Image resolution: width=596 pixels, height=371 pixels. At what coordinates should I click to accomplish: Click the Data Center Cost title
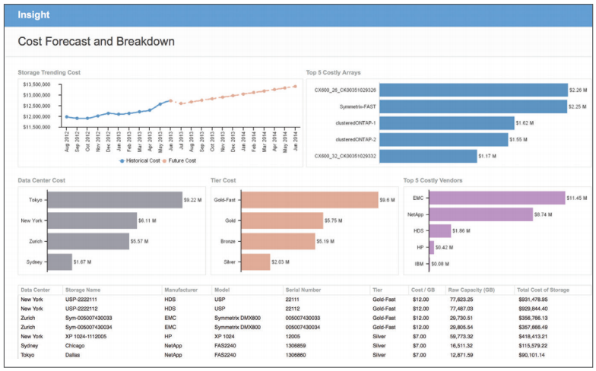[x=41, y=181]
